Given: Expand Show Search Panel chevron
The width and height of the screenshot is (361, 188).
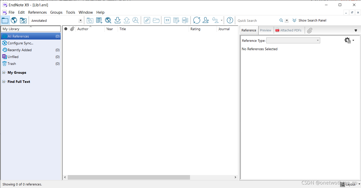Looking at the screenshot, I should (x=294, y=20).
